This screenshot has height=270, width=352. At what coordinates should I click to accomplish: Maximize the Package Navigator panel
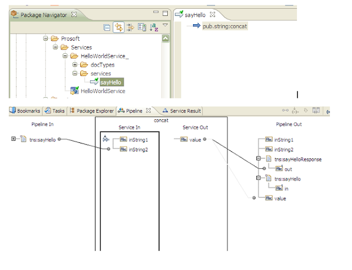coord(165,13)
